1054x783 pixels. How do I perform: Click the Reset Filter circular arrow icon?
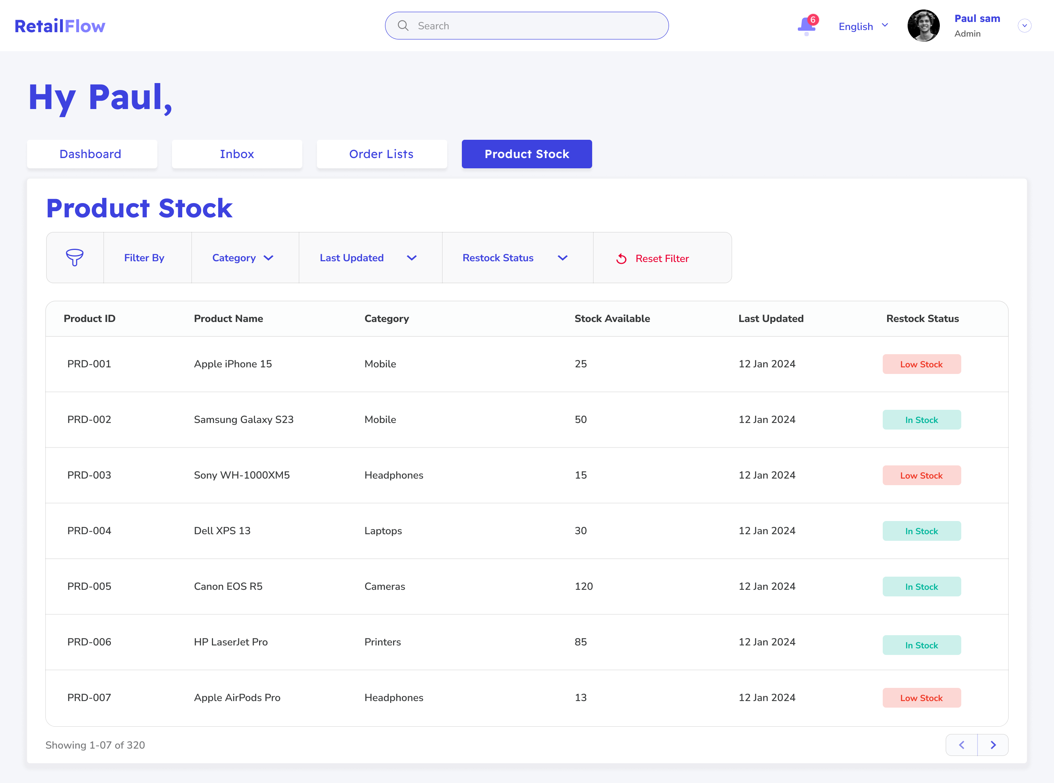tap(621, 259)
